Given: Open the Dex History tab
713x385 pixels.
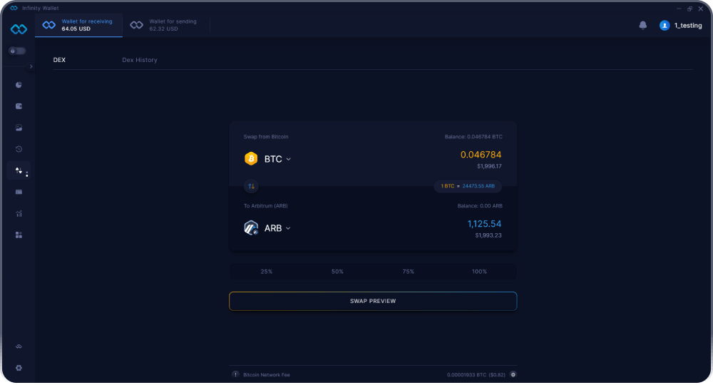Looking at the screenshot, I should [x=140, y=60].
